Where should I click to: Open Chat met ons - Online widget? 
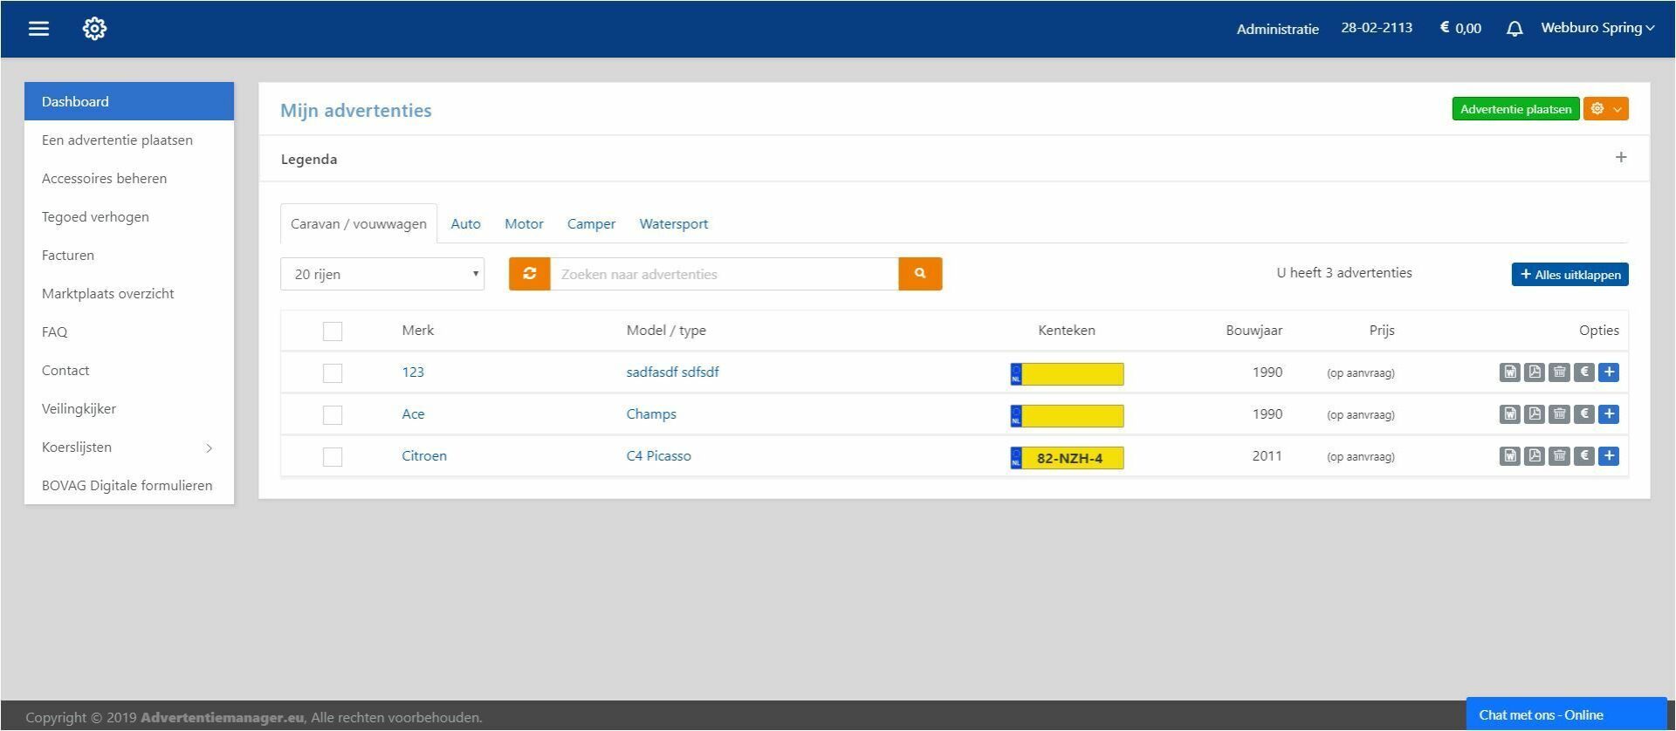[1566, 714]
